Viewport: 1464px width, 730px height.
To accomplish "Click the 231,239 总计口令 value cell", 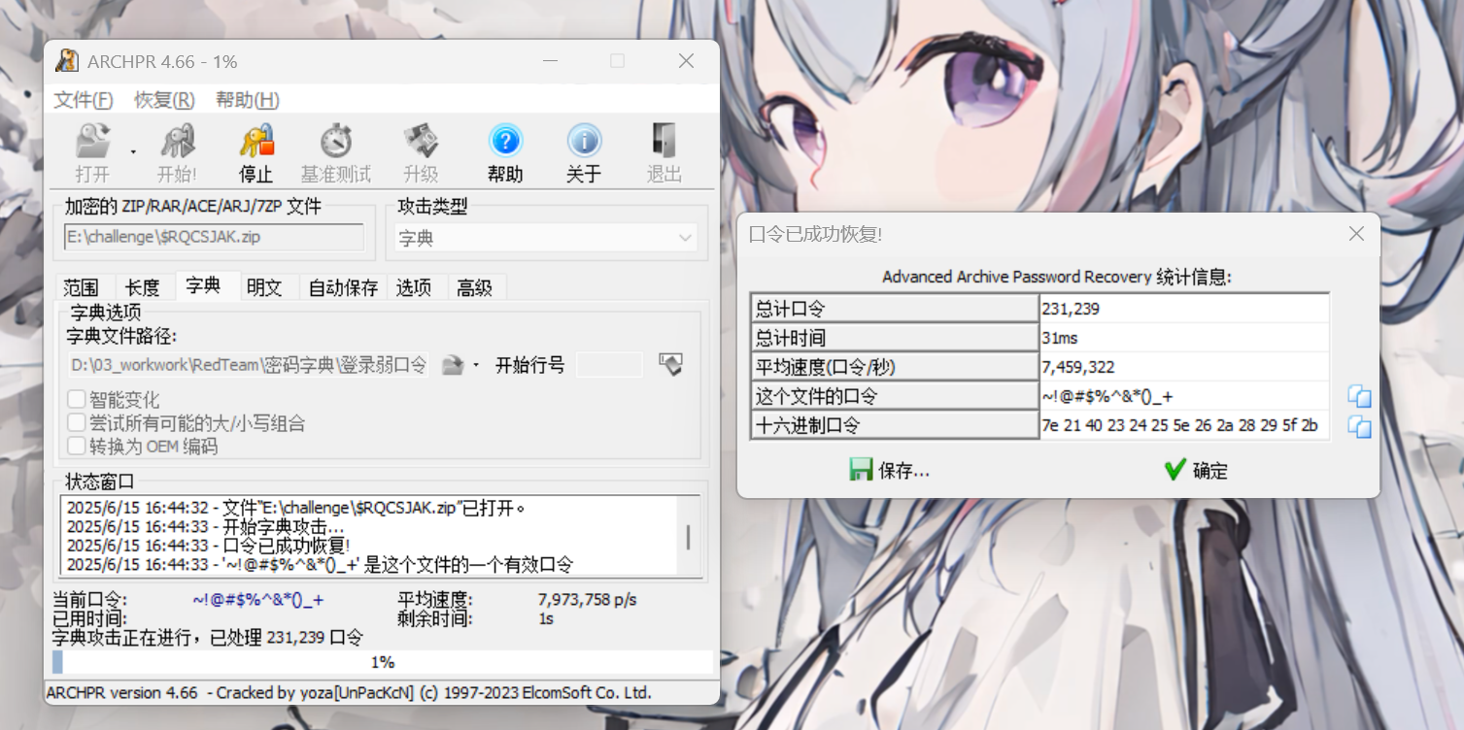I will [x=1184, y=309].
